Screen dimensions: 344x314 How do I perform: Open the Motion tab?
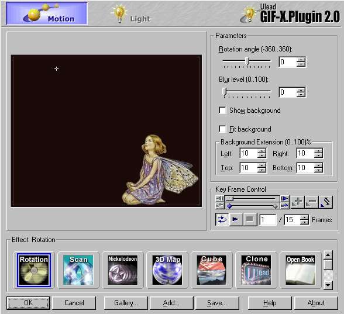coord(47,13)
